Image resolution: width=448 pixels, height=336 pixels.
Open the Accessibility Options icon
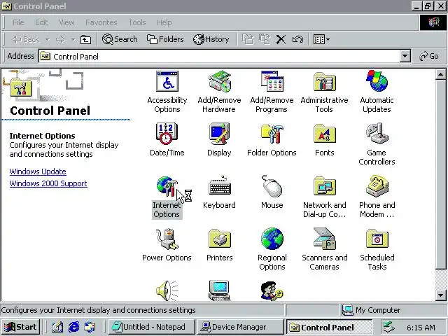click(167, 82)
